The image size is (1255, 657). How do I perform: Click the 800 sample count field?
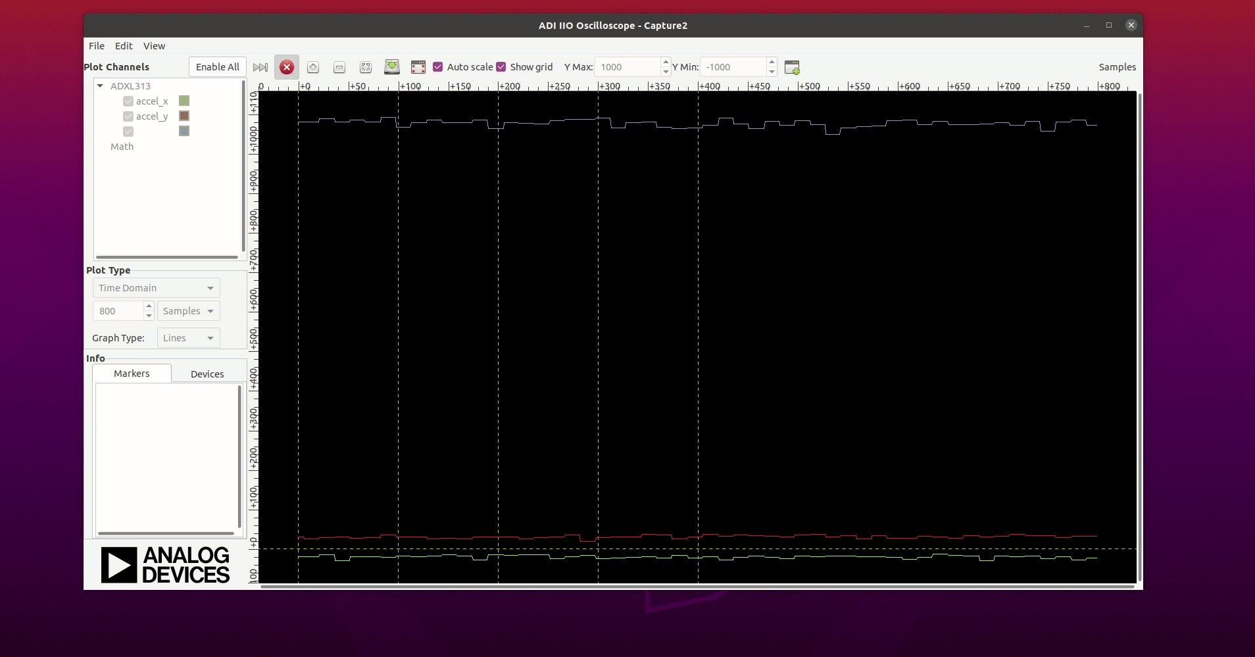click(118, 311)
